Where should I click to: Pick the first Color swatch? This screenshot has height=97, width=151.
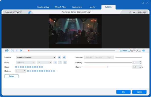(x=16, y=67)
